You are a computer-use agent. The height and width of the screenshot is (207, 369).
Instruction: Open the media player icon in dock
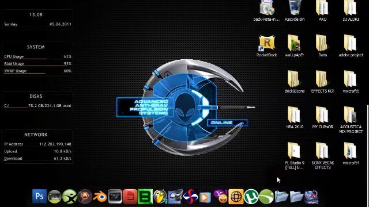coord(205,197)
